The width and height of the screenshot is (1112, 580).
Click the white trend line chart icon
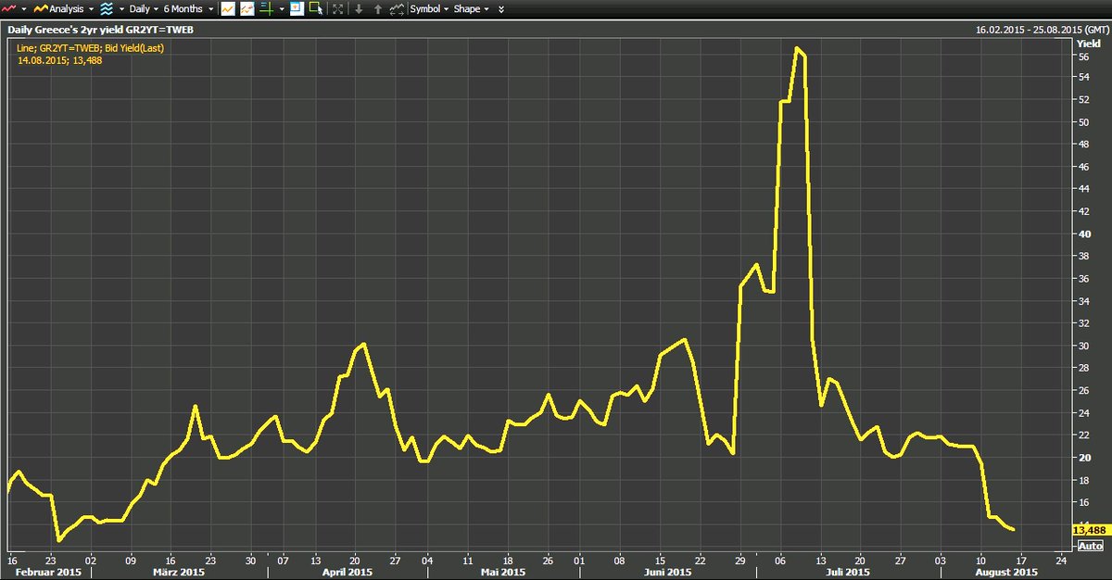[227, 9]
